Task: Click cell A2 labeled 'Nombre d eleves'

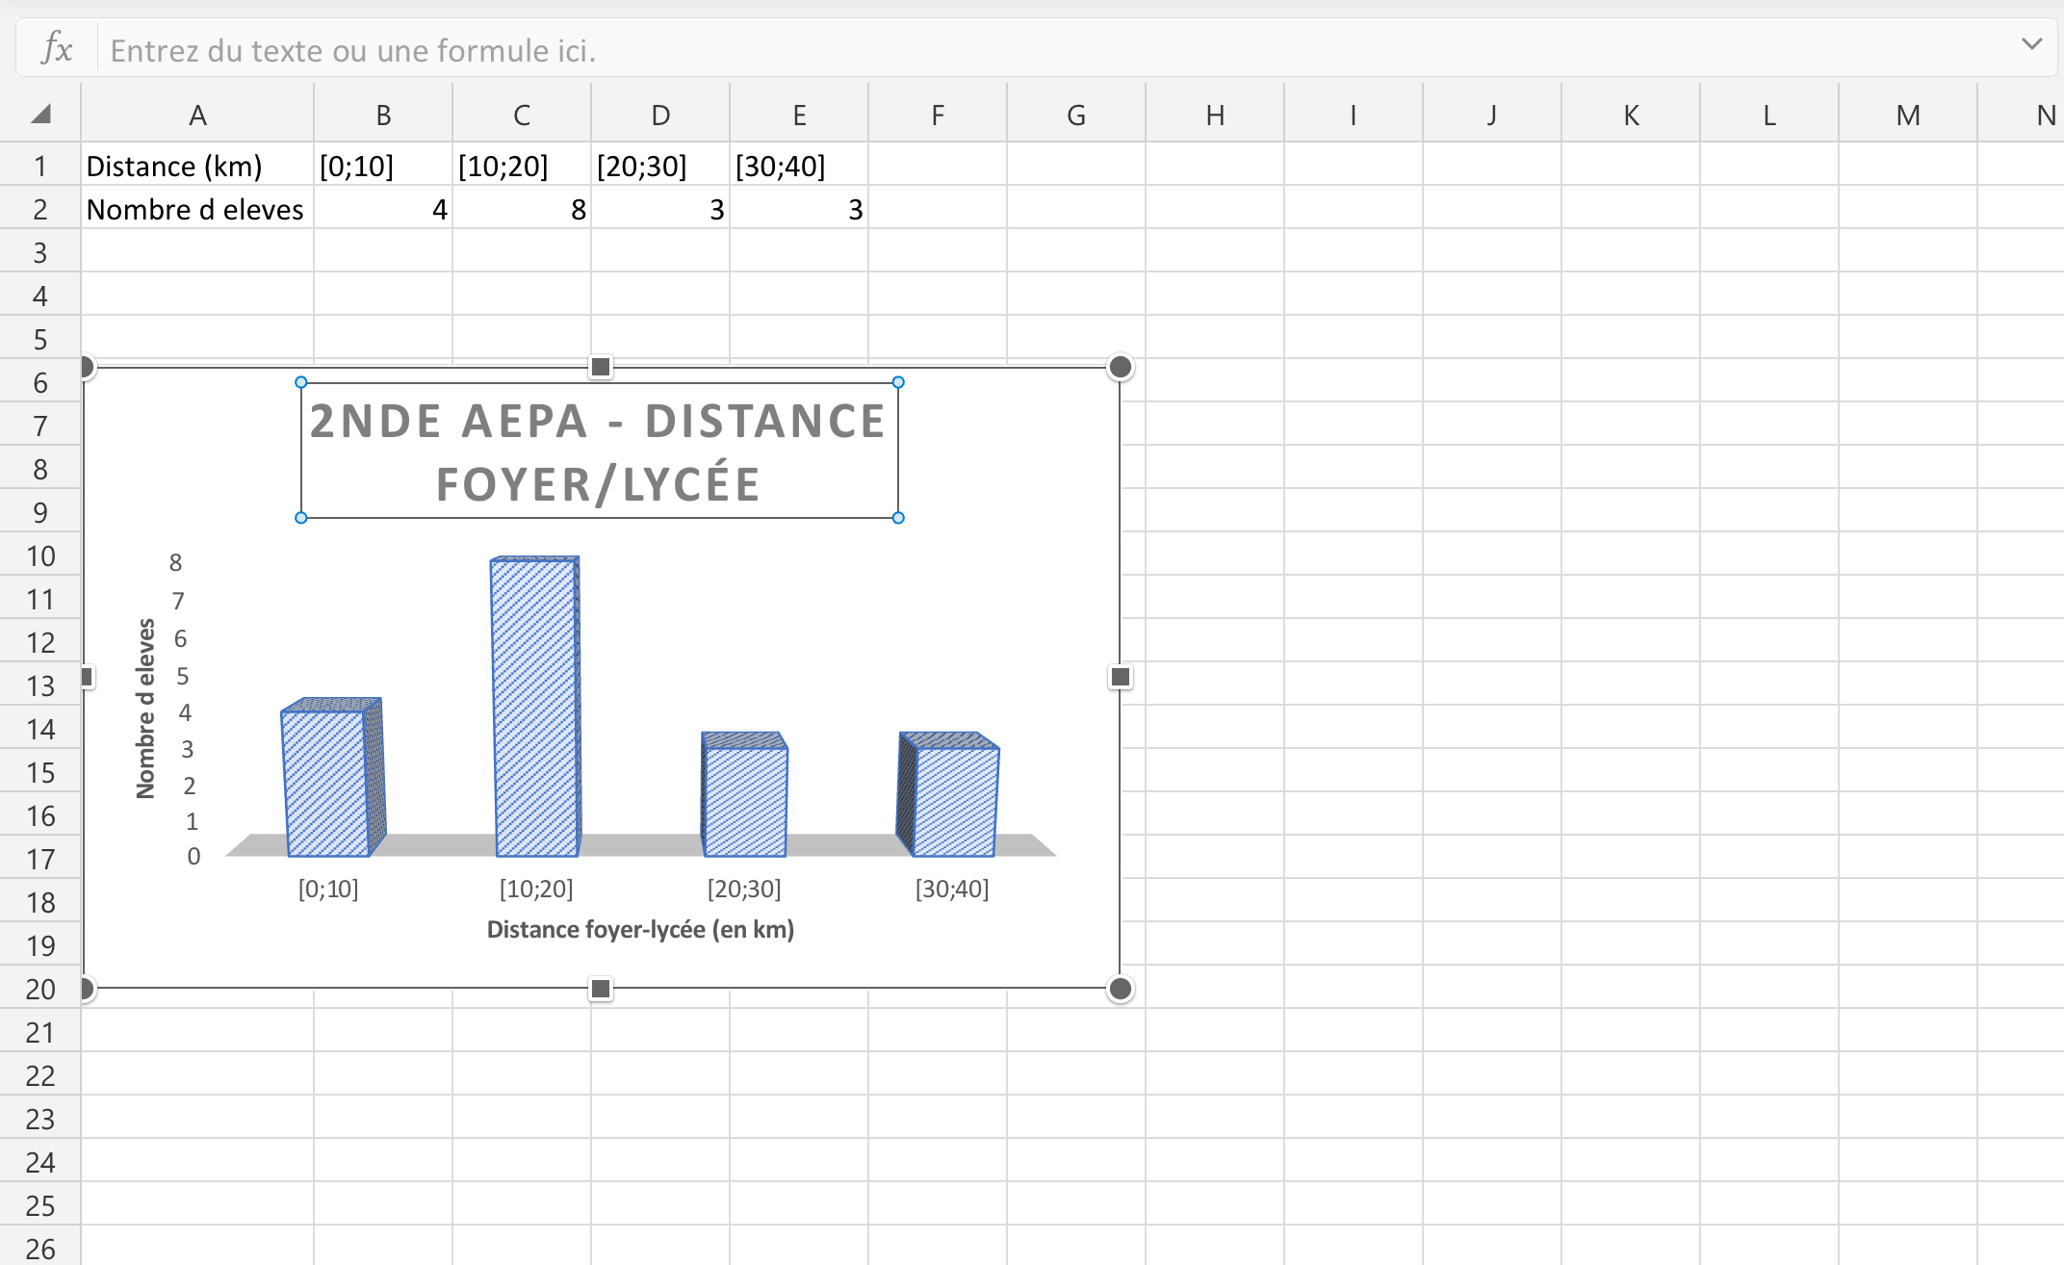Action: point(195,209)
